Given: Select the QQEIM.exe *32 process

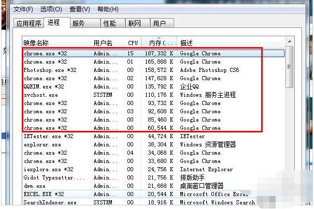Looking at the screenshot, I should point(153,86).
